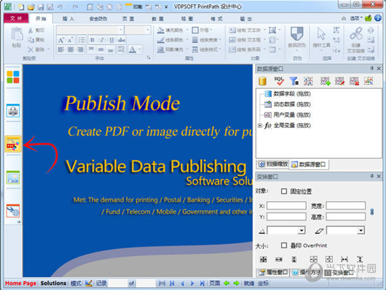Open the font name dropdown
This screenshot has width=386, height=290.
pos(121,30)
